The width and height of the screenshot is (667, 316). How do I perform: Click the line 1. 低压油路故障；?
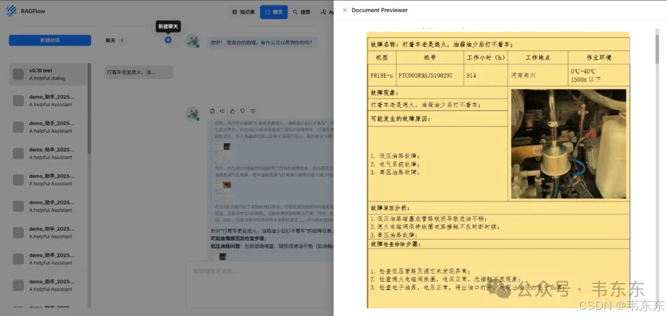(x=395, y=156)
